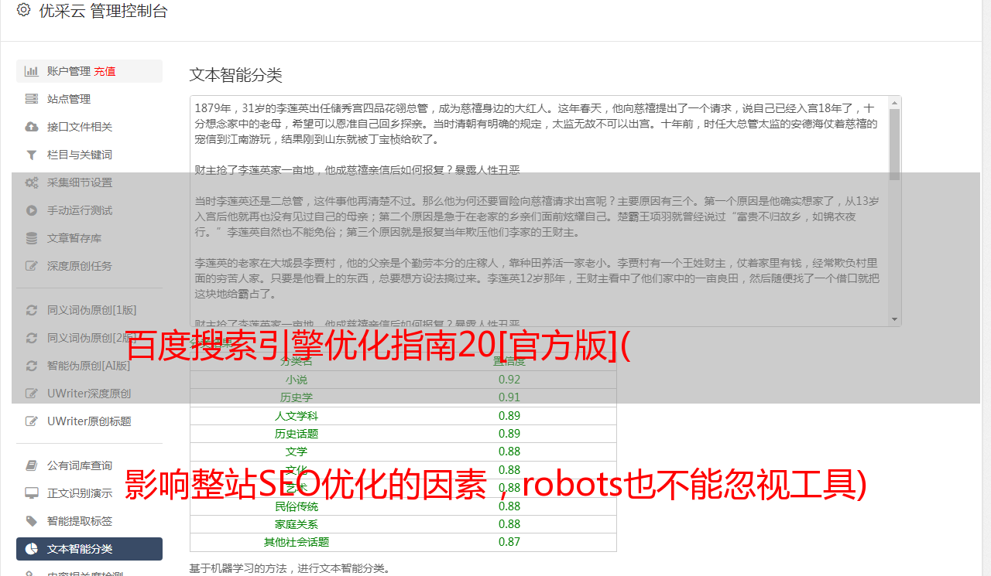Screen dimensions: 991x576
Task: Click the 其他社会话题 category cell
Action: pyautogui.click(x=297, y=542)
